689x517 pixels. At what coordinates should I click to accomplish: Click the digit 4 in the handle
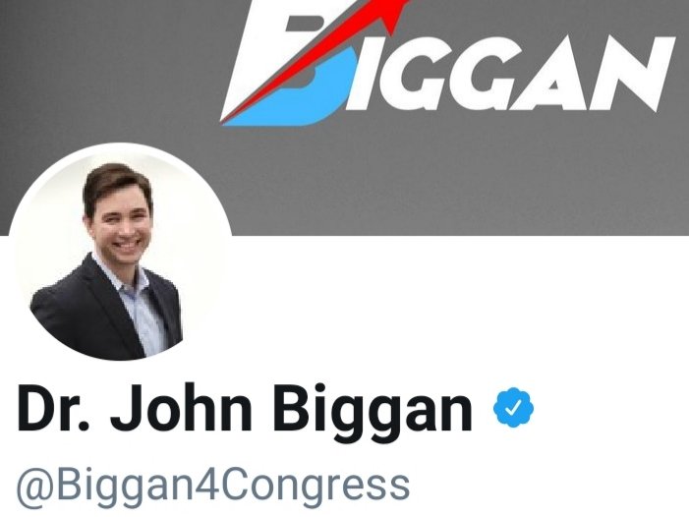click(206, 484)
